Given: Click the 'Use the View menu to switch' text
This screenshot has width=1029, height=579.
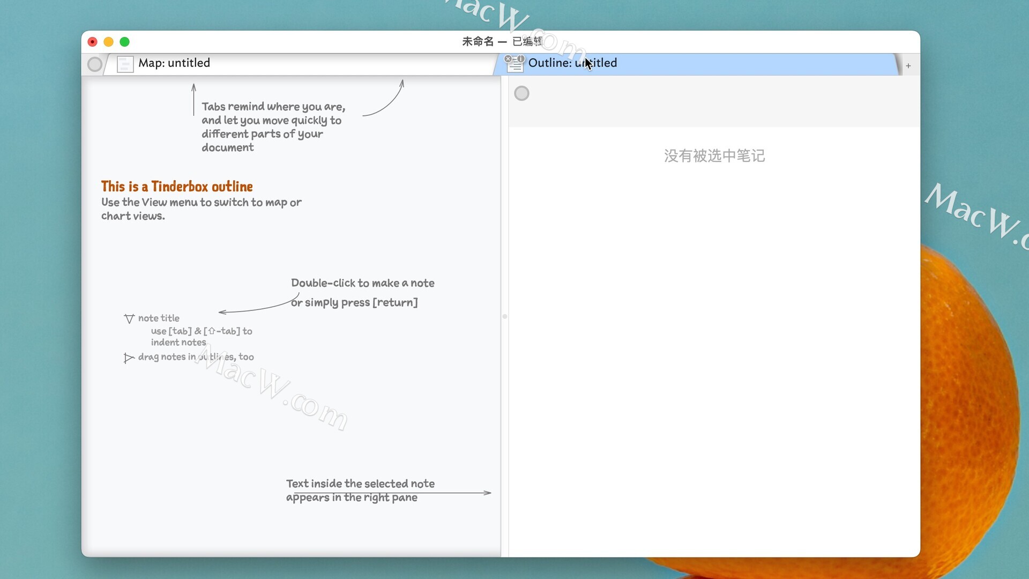Looking at the screenshot, I should 202,209.
